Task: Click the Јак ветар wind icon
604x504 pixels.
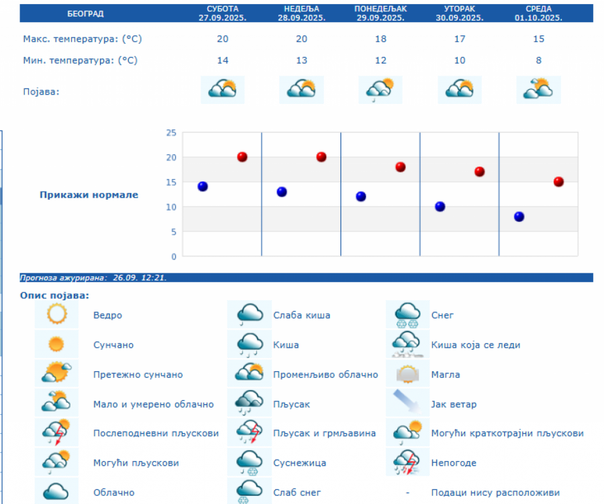Action: click(407, 403)
